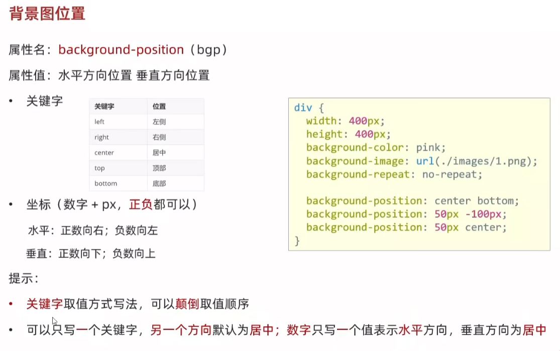Image resolution: width=560 pixels, height=351 pixels.
Task: Click the line 垂直：正数向下；负数向上
Action: (91, 254)
